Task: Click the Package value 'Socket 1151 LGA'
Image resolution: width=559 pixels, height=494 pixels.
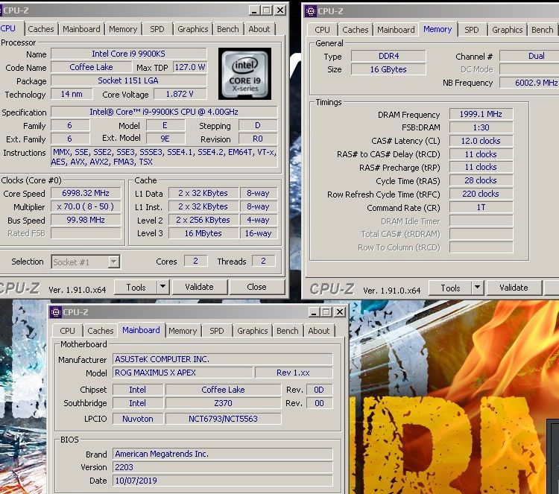Action: point(129,80)
